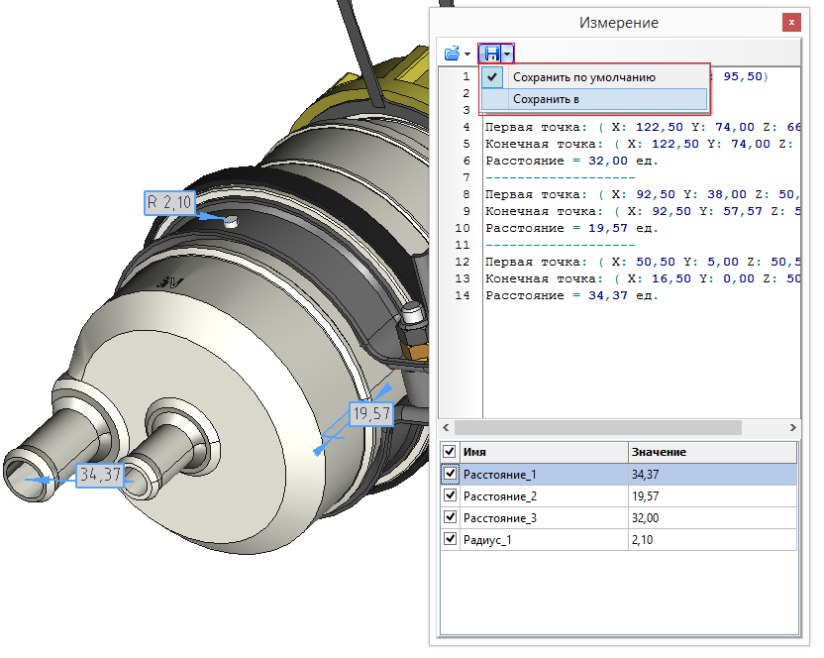
Task: Disable the Радиус_1 checkbox
Action: click(451, 540)
